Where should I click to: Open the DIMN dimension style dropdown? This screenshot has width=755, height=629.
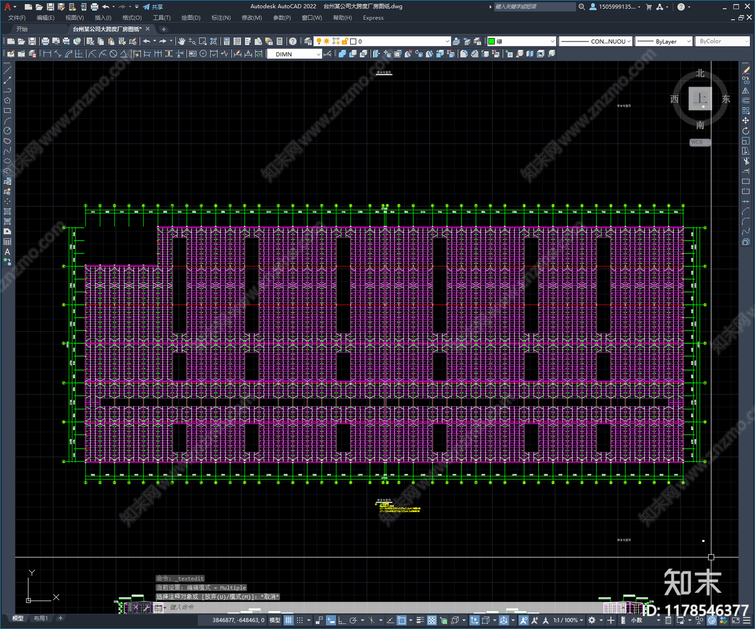[294, 54]
